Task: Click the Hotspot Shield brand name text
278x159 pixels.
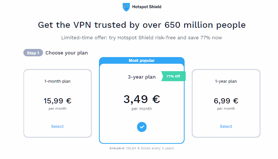Action: pyautogui.click(x=147, y=7)
